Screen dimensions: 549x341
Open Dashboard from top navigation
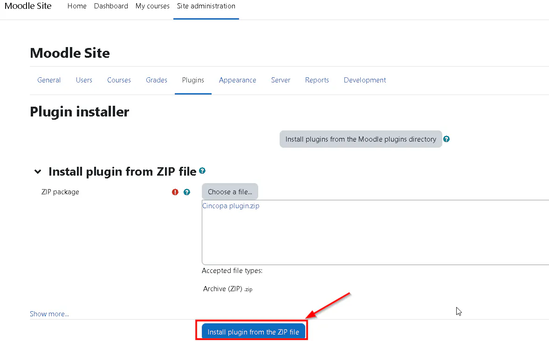point(111,6)
